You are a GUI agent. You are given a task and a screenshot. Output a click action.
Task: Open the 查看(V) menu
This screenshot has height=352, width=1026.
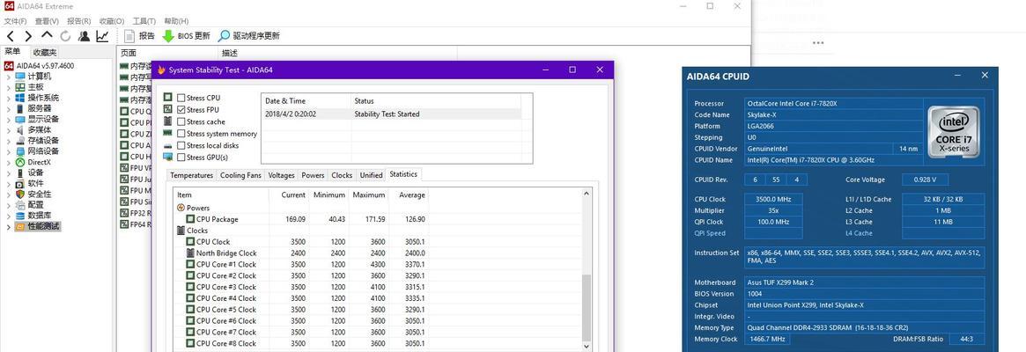click(x=46, y=21)
